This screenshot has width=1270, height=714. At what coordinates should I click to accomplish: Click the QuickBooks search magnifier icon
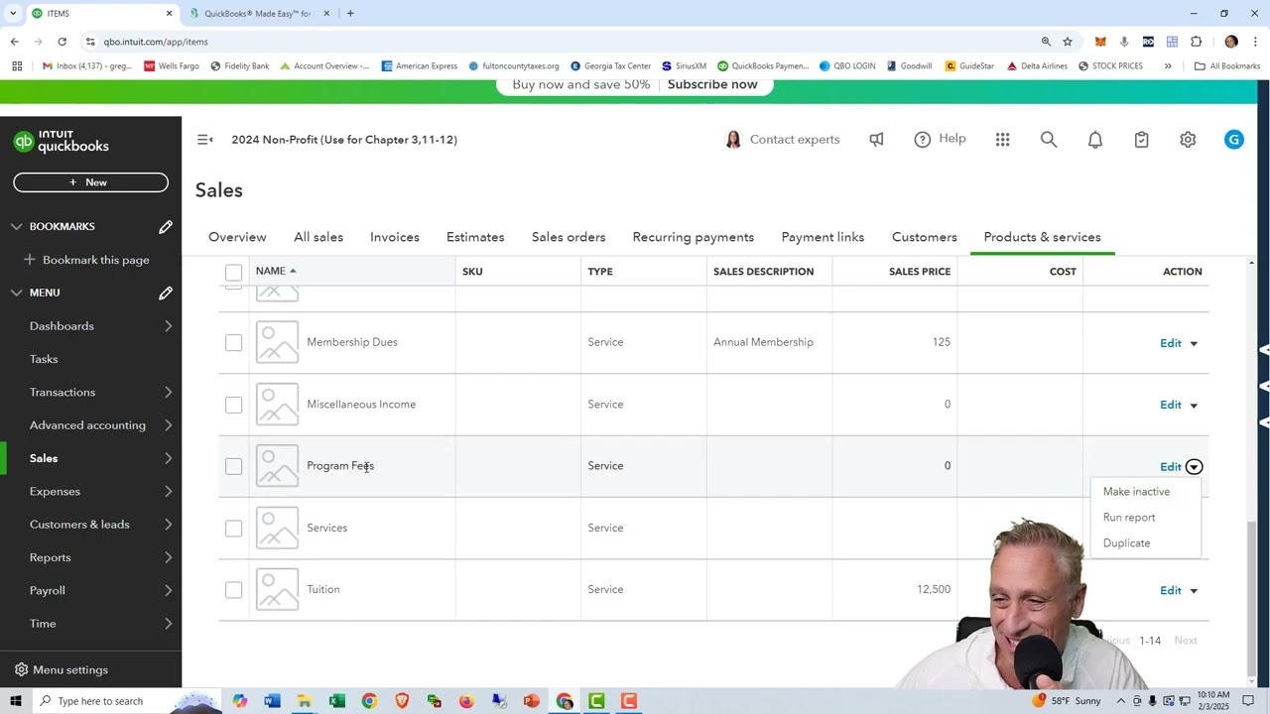coord(1049,140)
